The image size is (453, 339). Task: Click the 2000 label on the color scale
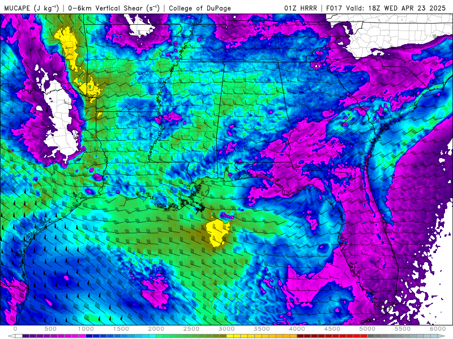pos(156,329)
